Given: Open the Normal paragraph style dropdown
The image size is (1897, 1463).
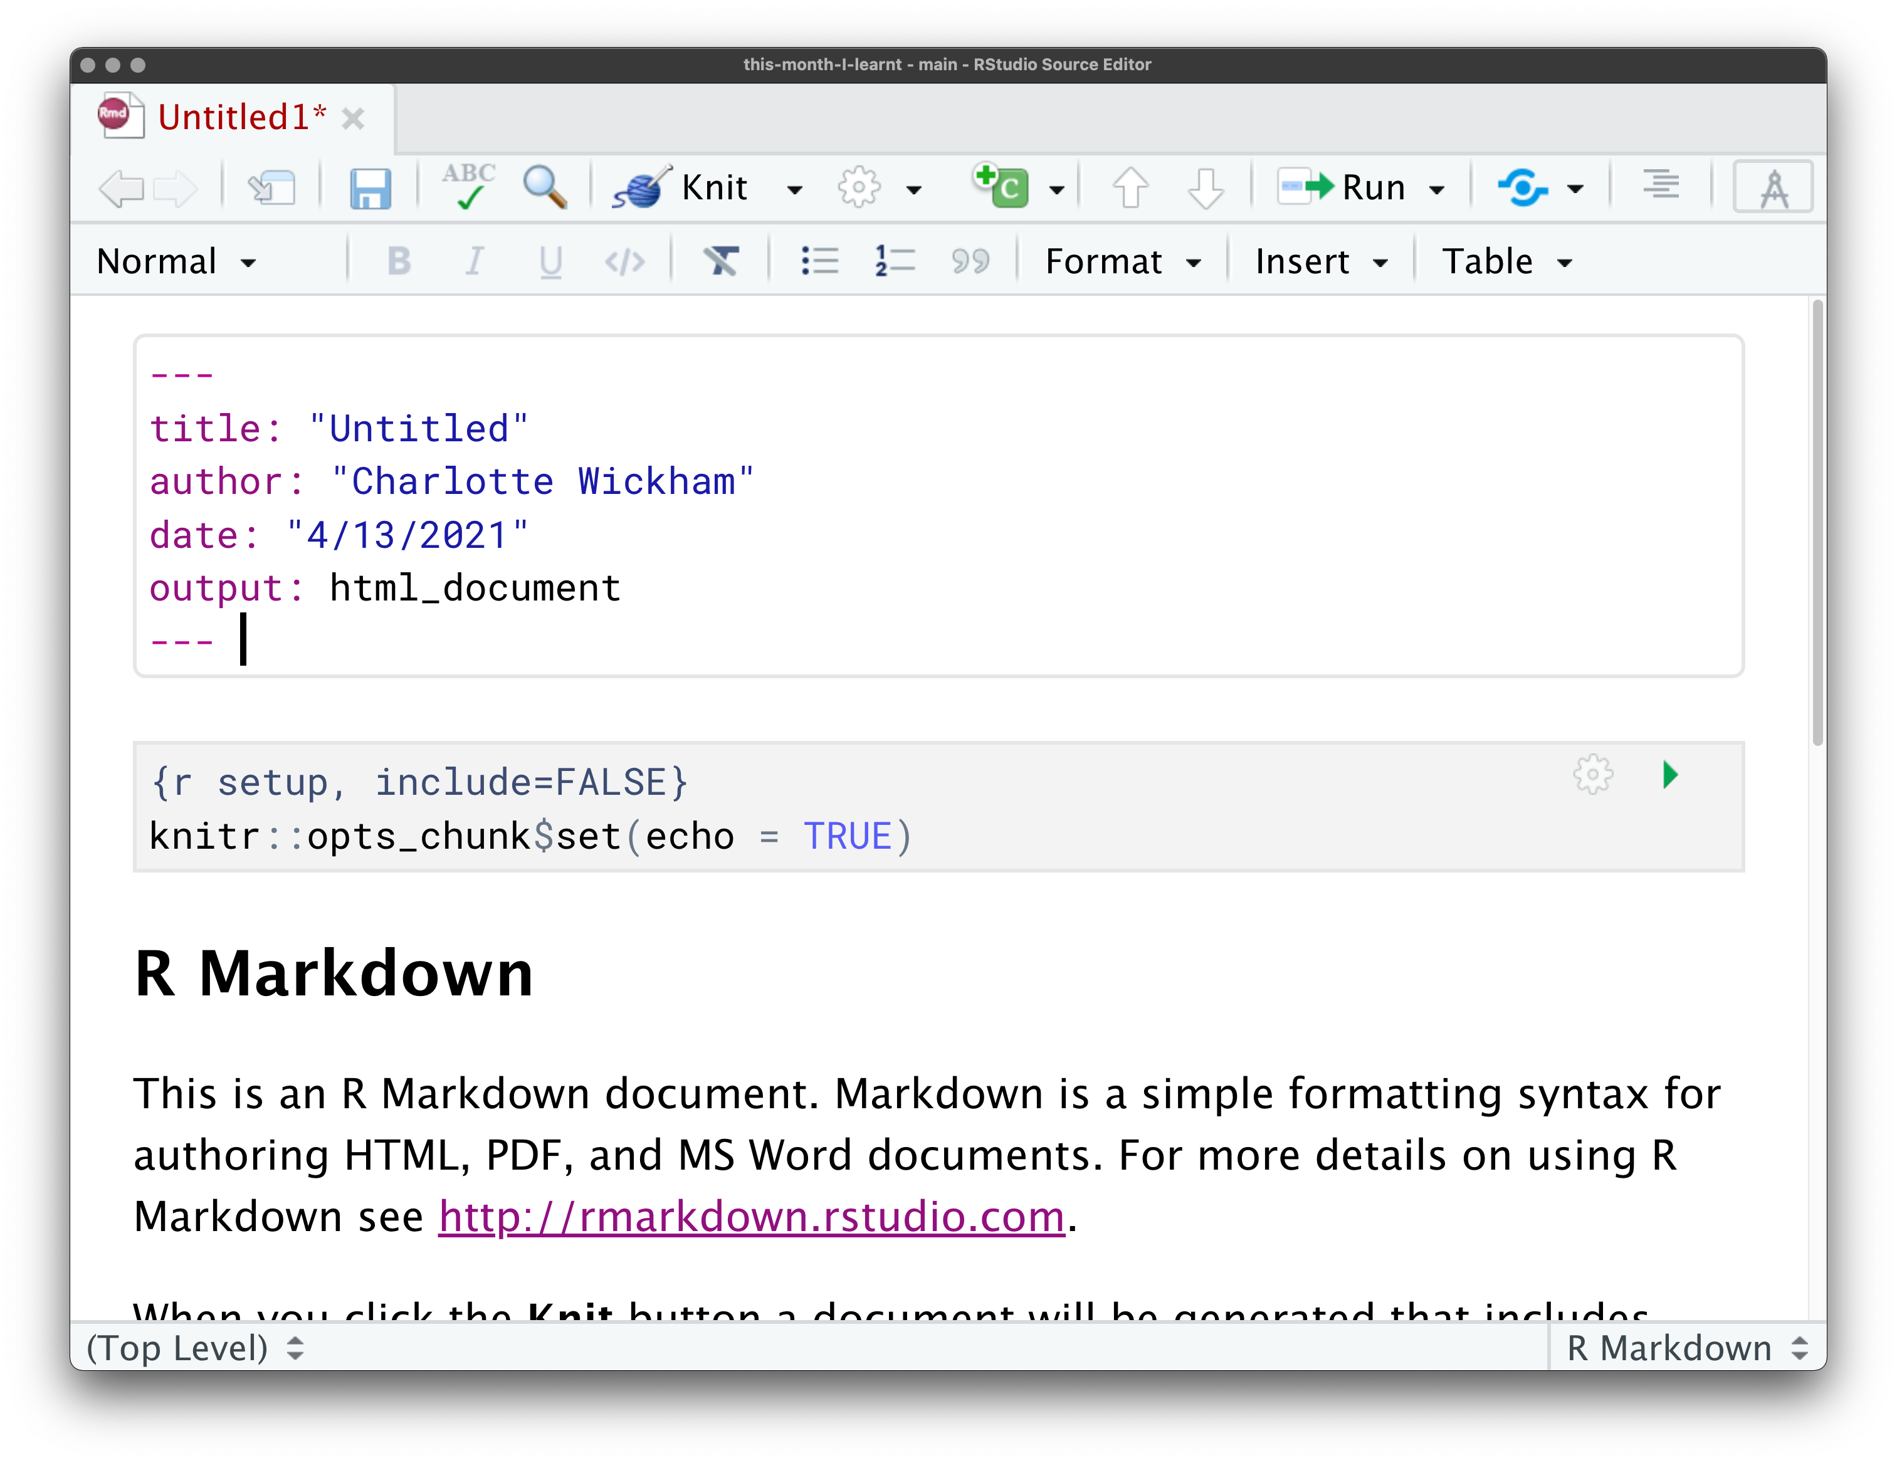Looking at the screenshot, I should pos(177,261).
